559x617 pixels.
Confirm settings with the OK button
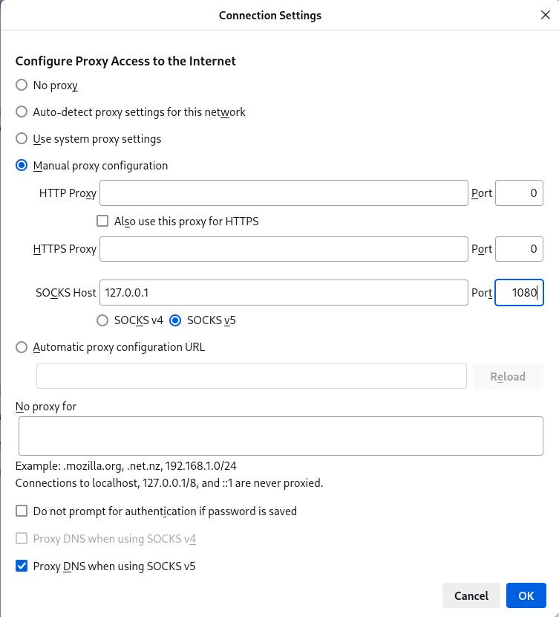click(x=526, y=595)
